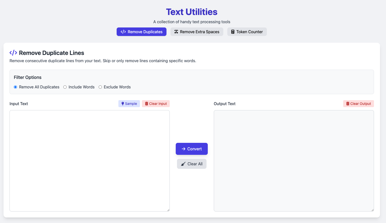Click the code icon beside Remove Duplicate Lines heading
386x223 pixels.
tap(13, 53)
